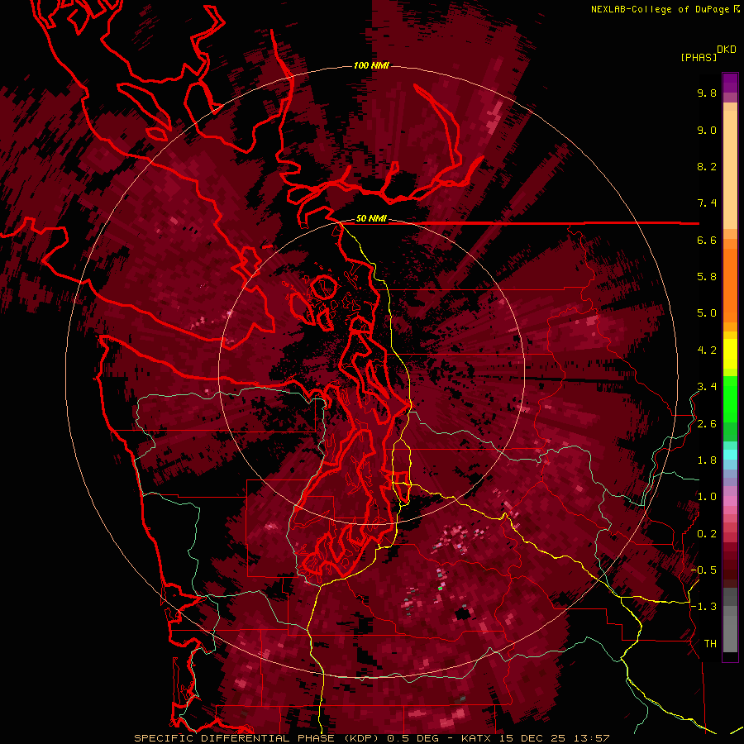
Task: Click the -1.3 legend value
Action: (x=703, y=607)
